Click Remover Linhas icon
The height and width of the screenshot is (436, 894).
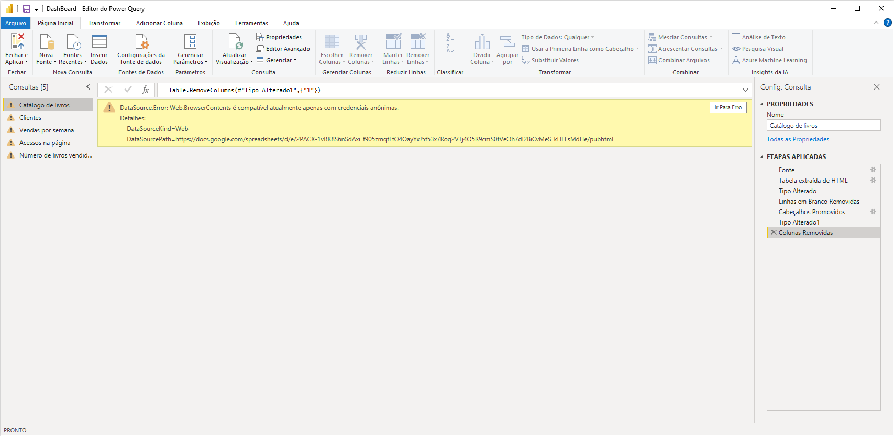click(x=418, y=41)
